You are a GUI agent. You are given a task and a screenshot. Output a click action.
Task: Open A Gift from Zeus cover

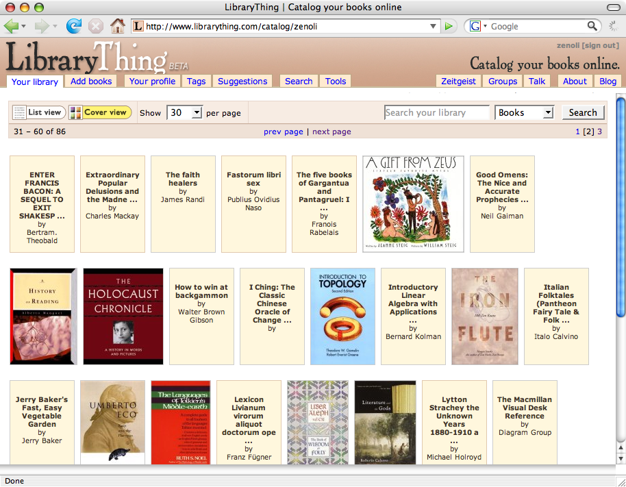pos(413,204)
